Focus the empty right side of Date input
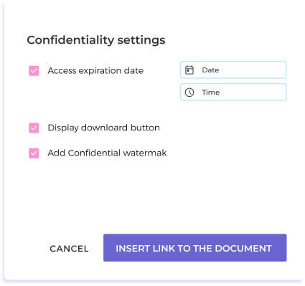Image resolution: width=305 pixels, height=286 pixels. (253, 70)
